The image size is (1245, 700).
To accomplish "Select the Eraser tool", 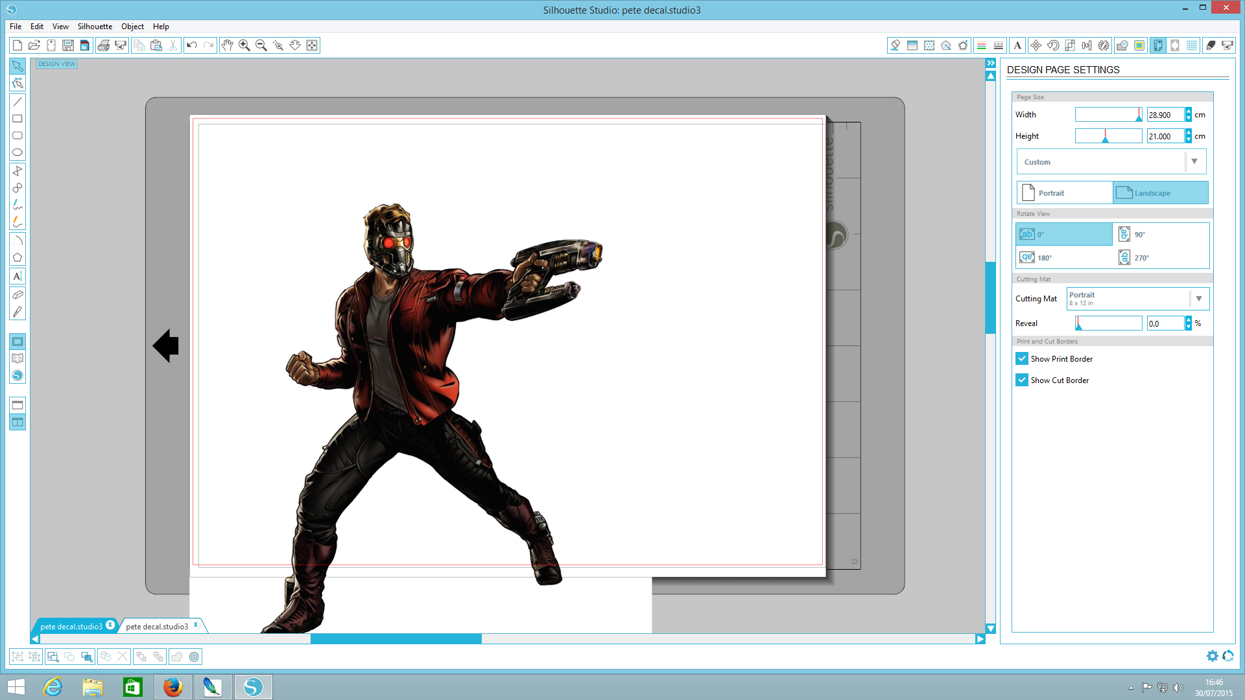I will click(18, 295).
